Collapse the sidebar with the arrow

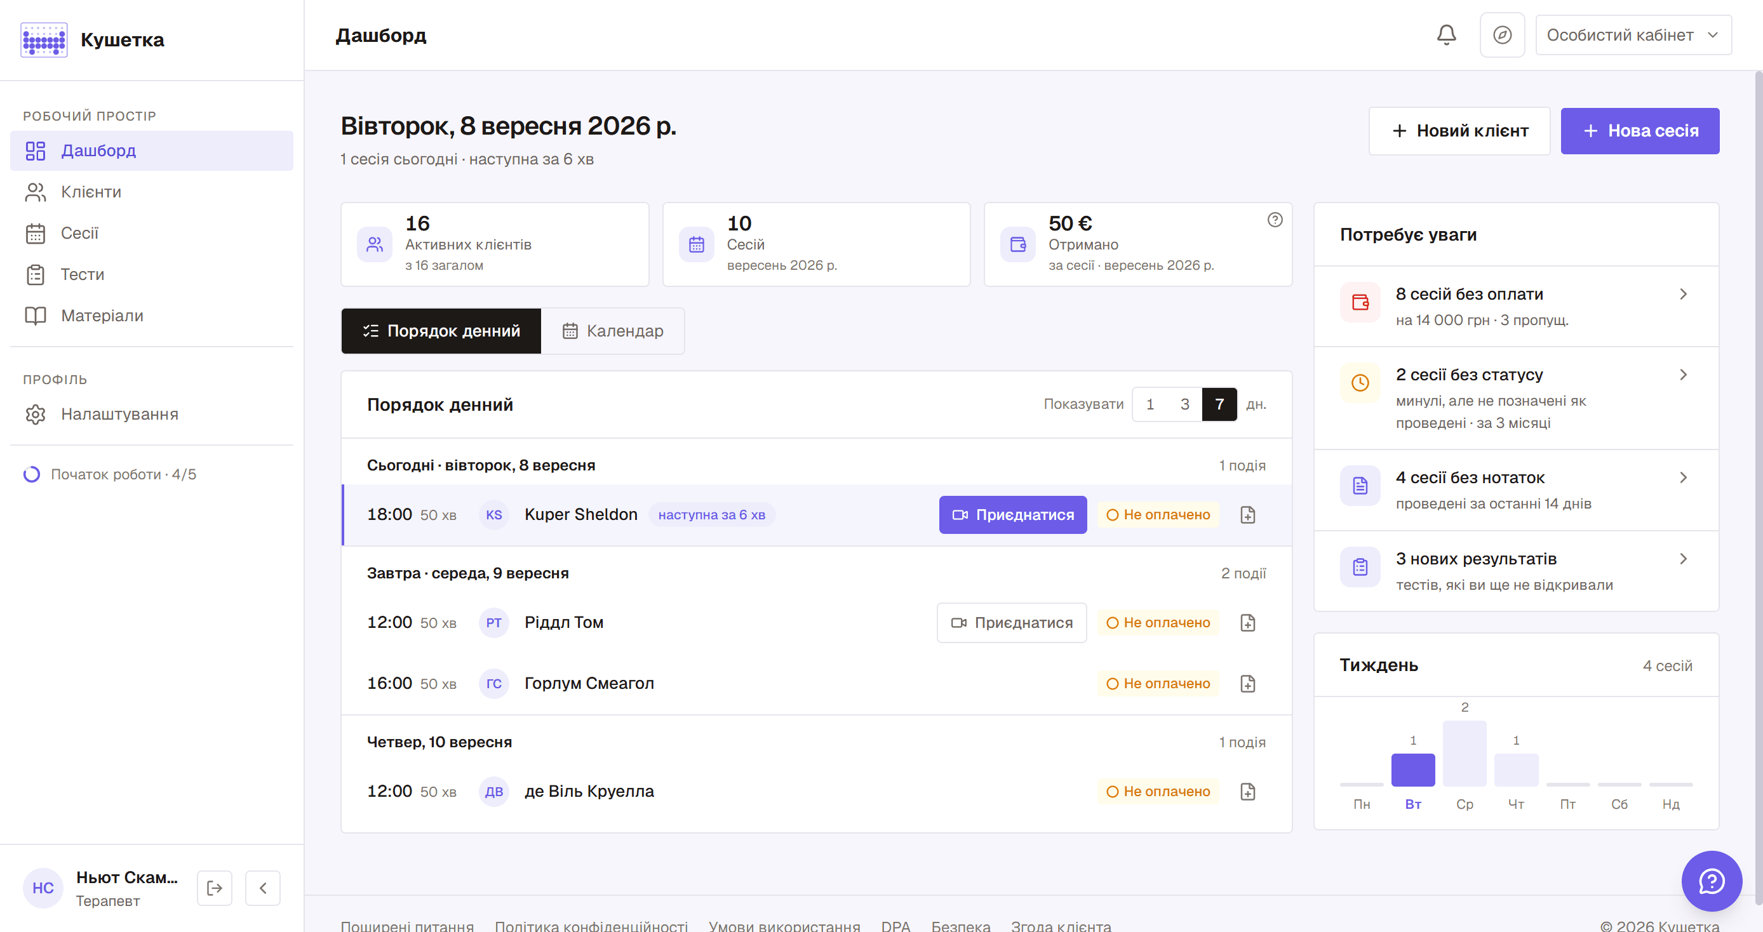[263, 888]
